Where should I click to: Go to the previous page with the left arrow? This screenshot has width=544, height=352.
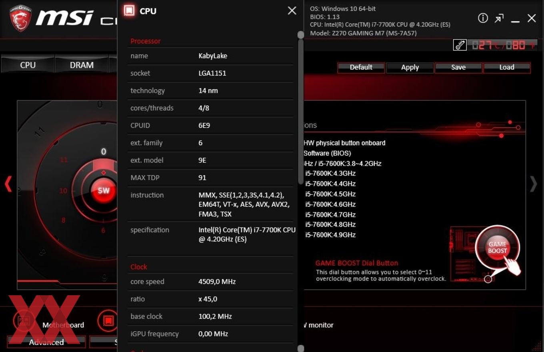pos(8,184)
